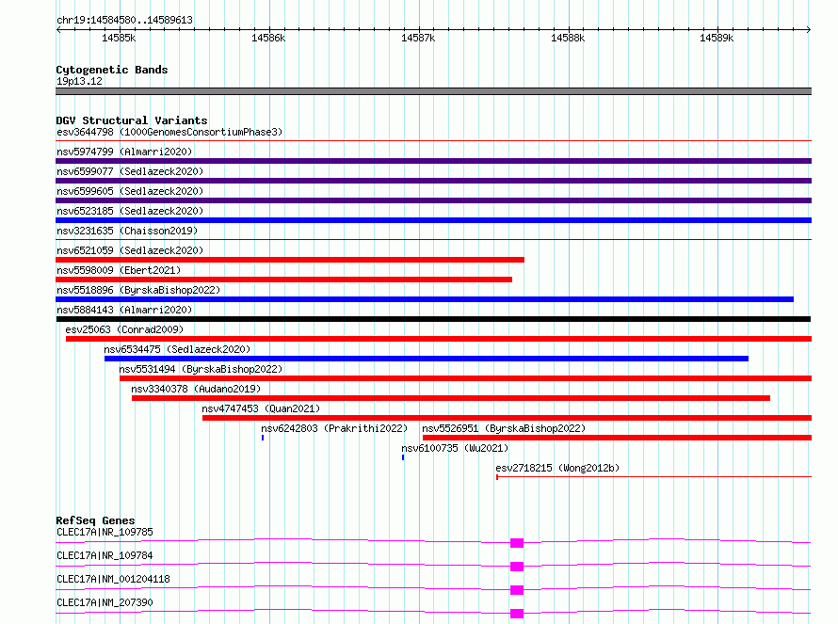Select the red nsv3340378 variant bar
The image size is (838, 624).
coord(451,398)
